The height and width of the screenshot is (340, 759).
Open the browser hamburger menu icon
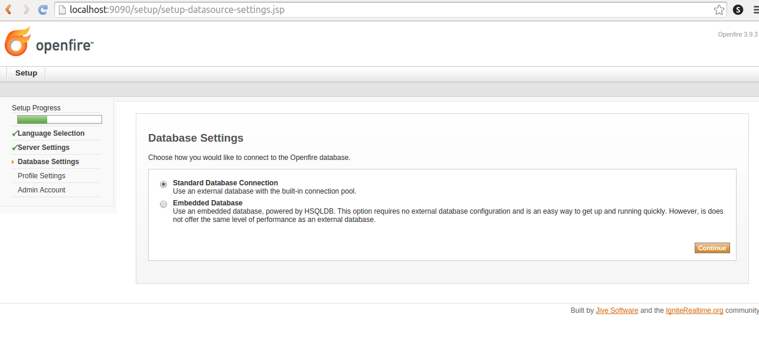pos(755,9)
